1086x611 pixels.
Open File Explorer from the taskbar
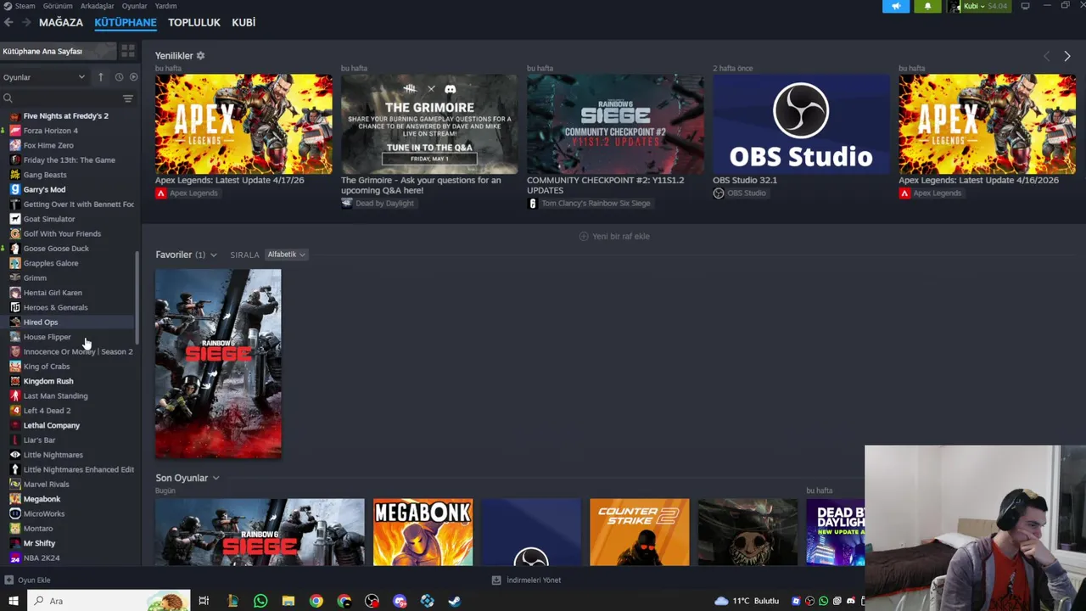pos(288,601)
